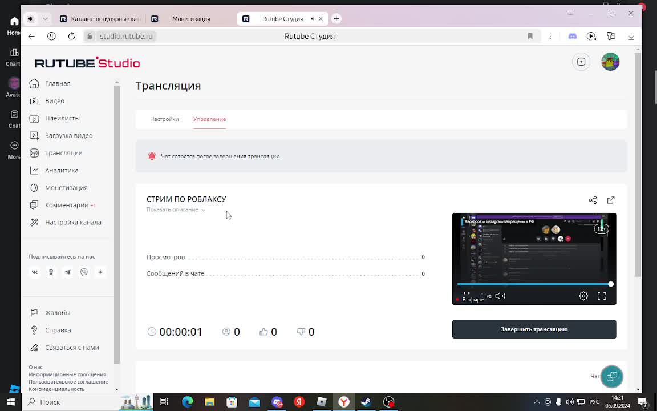Click the player progress bar
This screenshot has width=657, height=411.
coord(534,284)
